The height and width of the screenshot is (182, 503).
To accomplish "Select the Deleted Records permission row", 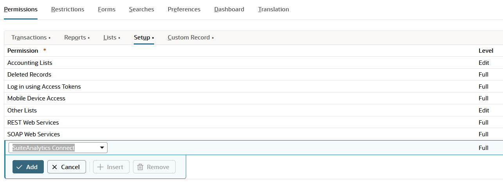I will click(x=29, y=75).
